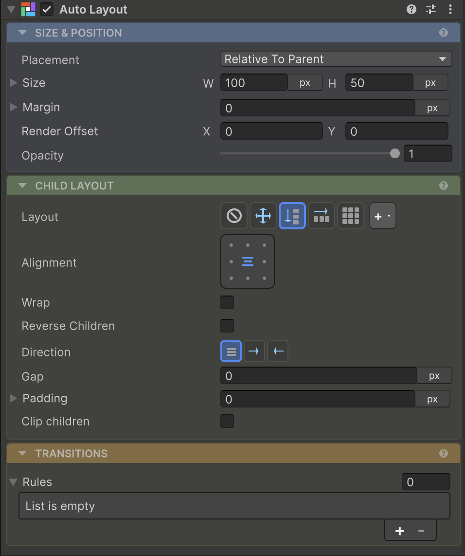Set direction to default stacked lines
The image size is (465, 556).
(231, 351)
